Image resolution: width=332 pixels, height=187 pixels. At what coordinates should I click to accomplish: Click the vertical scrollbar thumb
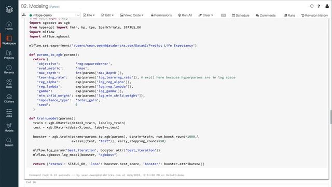click(x=330, y=117)
